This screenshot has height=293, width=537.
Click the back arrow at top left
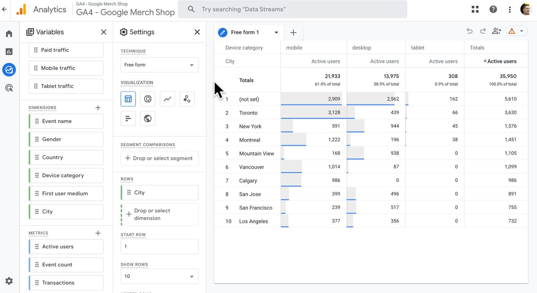coord(4,9)
